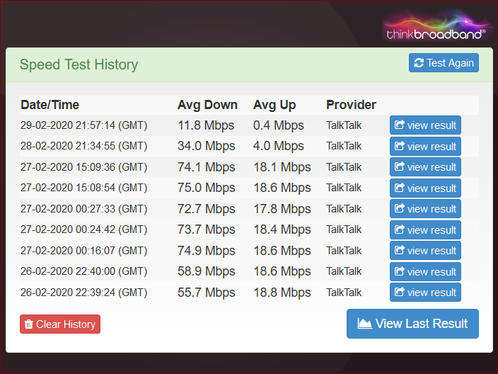
Task: Select the 4.0 Mbps upload value
Action: click(x=278, y=146)
